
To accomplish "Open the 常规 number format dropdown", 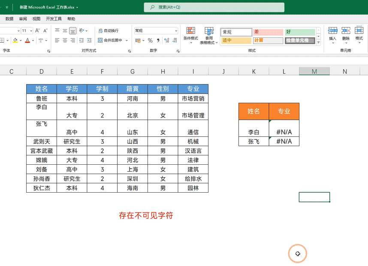I will (176, 31).
